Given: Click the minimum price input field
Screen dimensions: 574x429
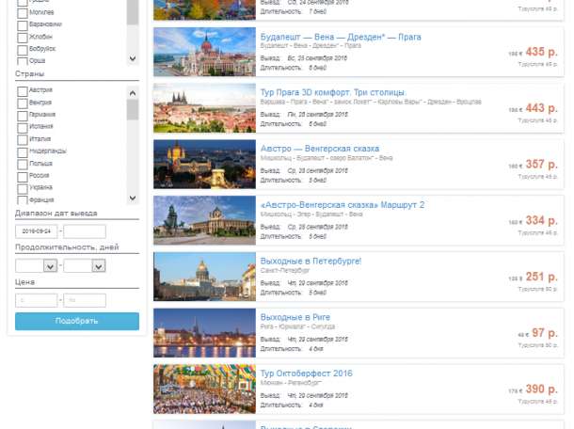Looking at the screenshot, I should [37, 300].
